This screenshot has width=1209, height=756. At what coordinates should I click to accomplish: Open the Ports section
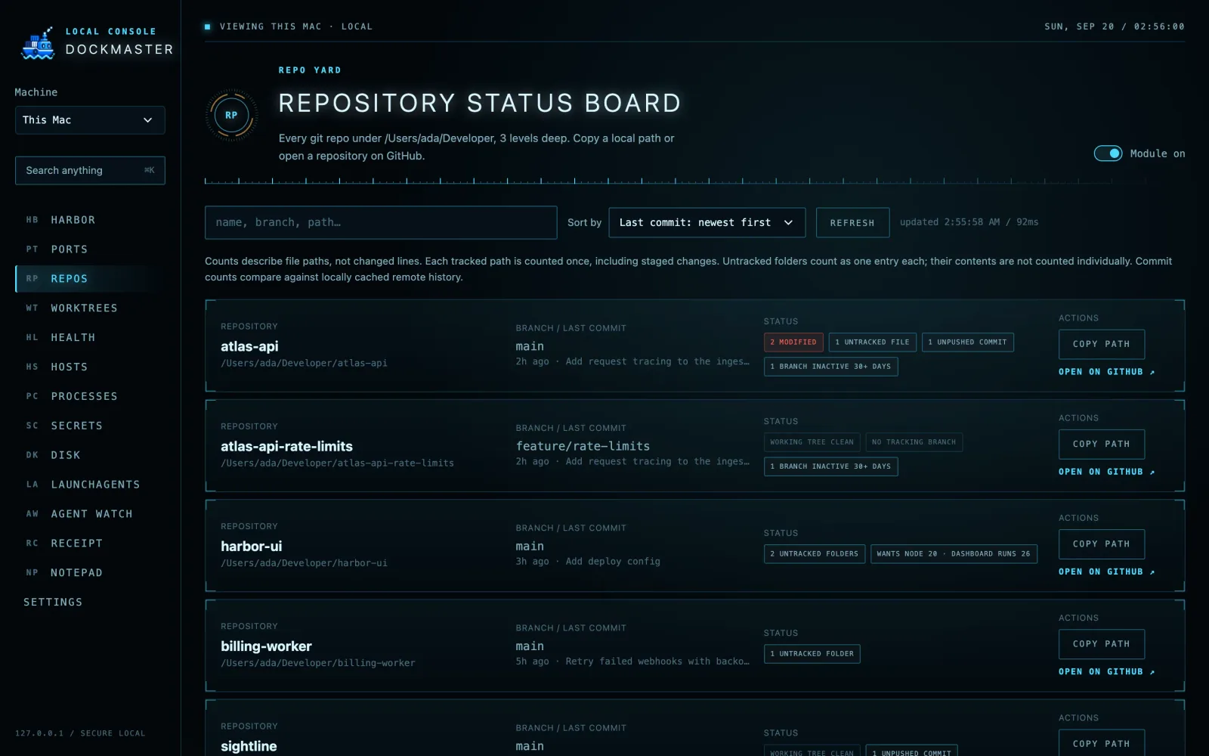(x=90, y=249)
